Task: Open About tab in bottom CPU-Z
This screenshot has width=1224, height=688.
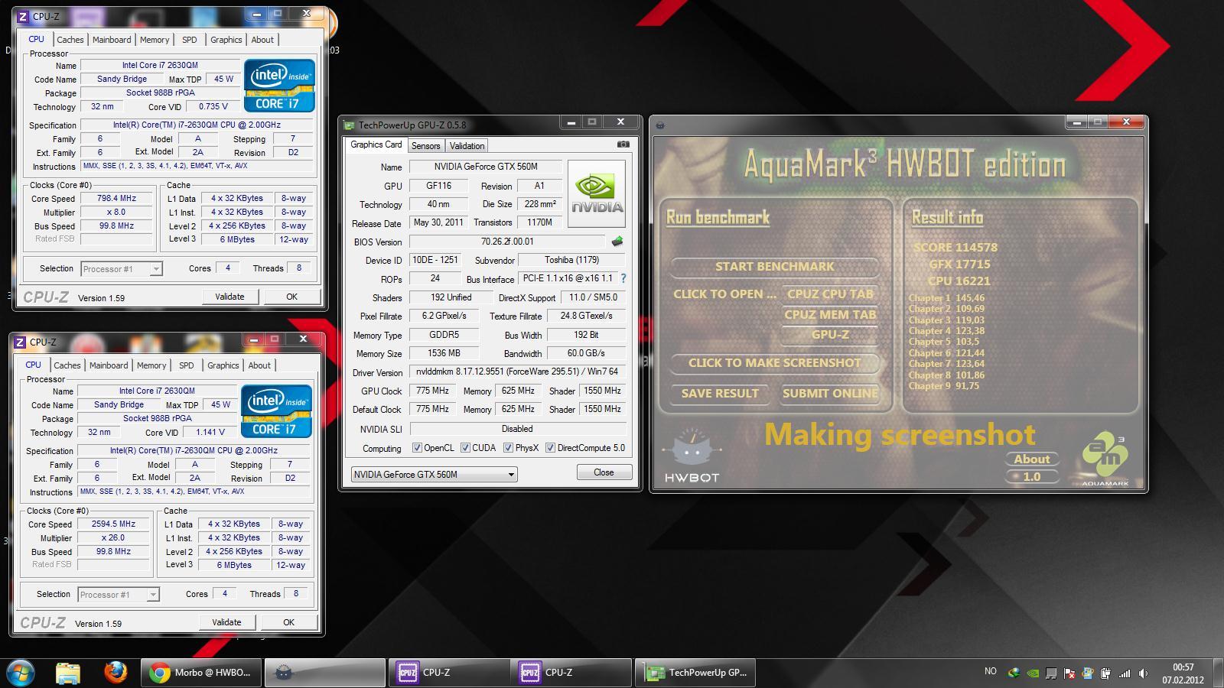Action: pyautogui.click(x=259, y=365)
